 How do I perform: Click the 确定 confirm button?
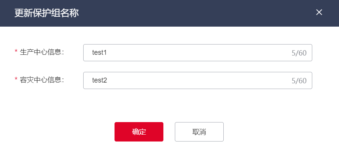139,132
